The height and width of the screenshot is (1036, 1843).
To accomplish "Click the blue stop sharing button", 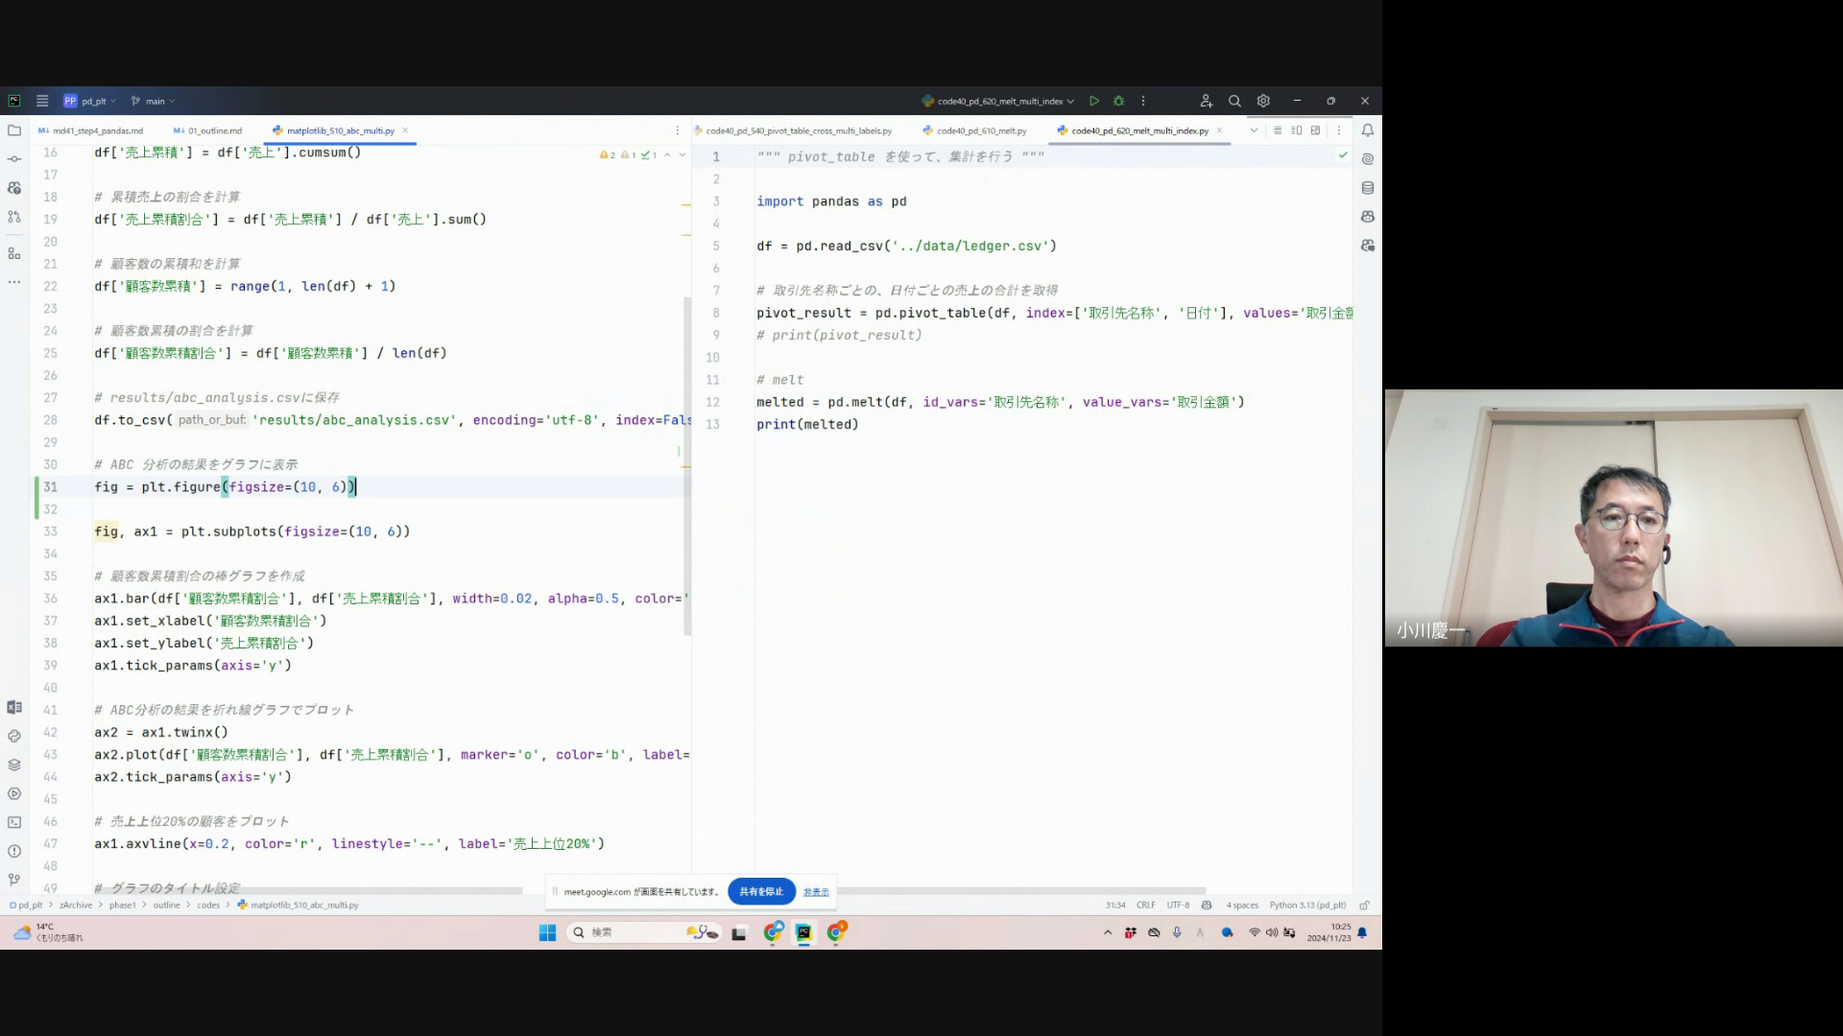I will [x=761, y=891].
